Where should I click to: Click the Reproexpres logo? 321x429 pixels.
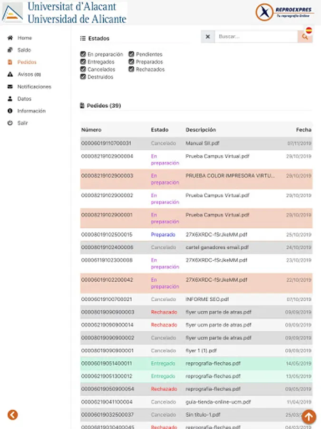pyautogui.click(x=284, y=12)
